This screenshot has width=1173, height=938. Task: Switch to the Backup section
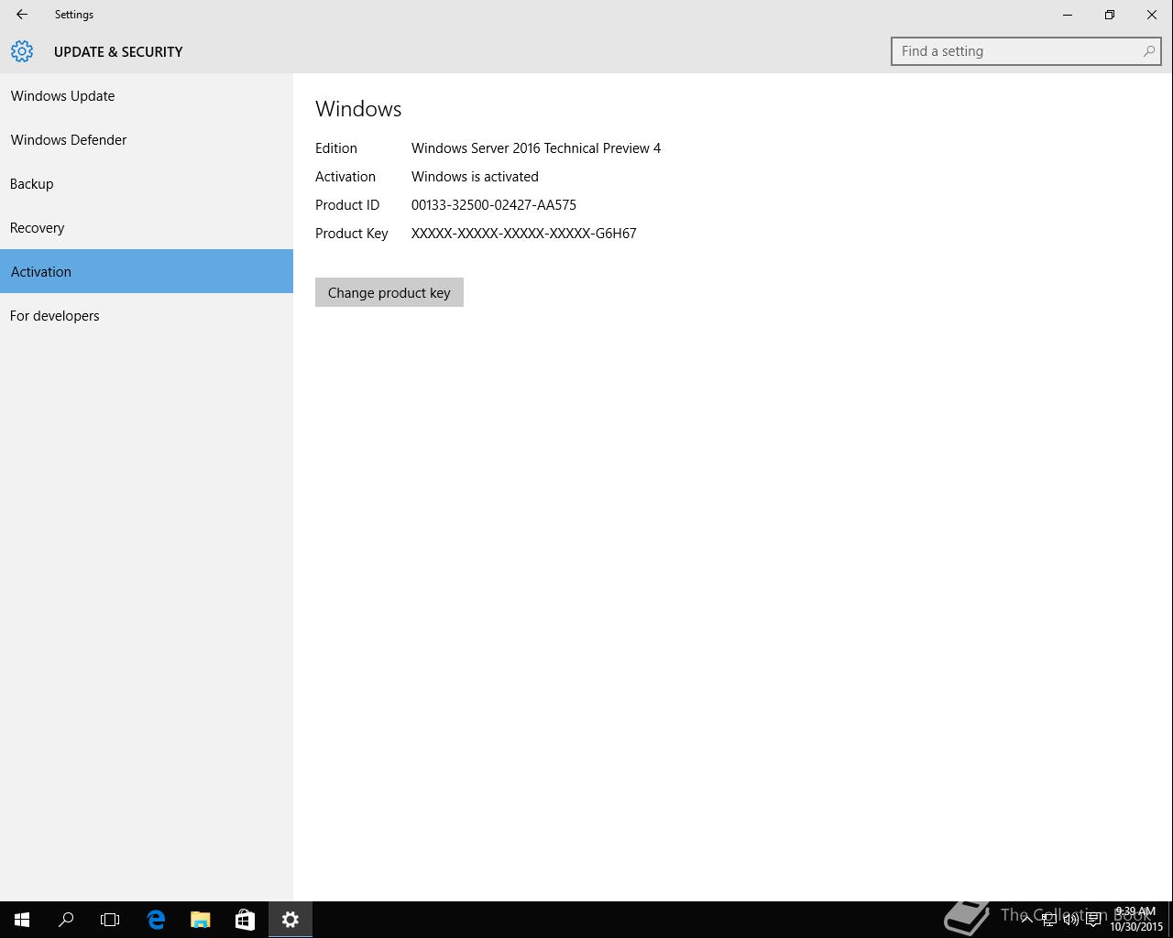coord(147,183)
